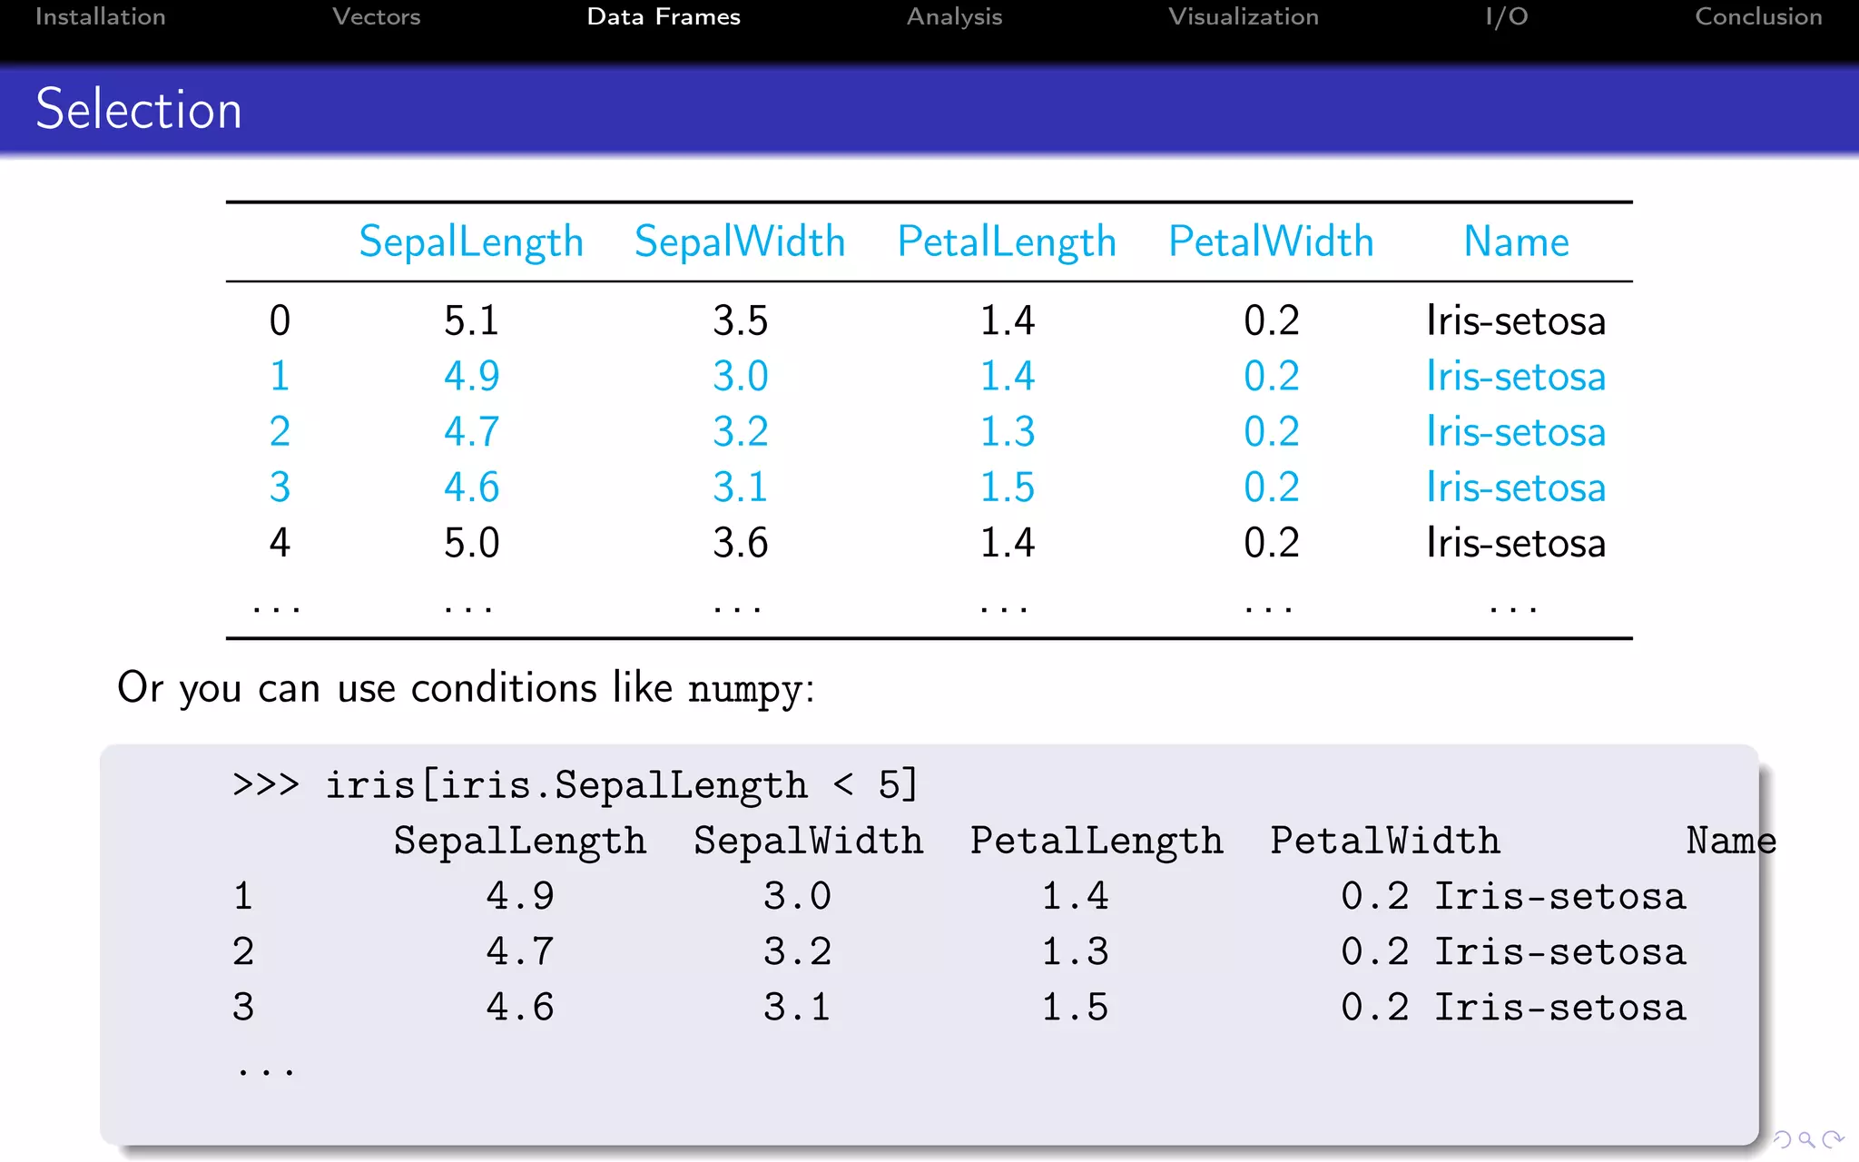This screenshot has width=1859, height=1162.
Task: Click blue 1.3 in the upper table
Action: point(1007,431)
